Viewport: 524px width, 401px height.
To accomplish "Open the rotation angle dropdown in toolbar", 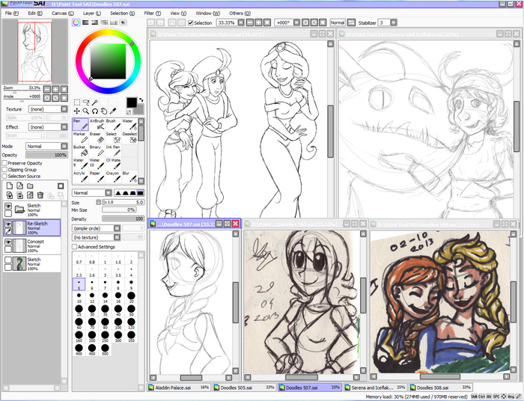I will point(296,22).
